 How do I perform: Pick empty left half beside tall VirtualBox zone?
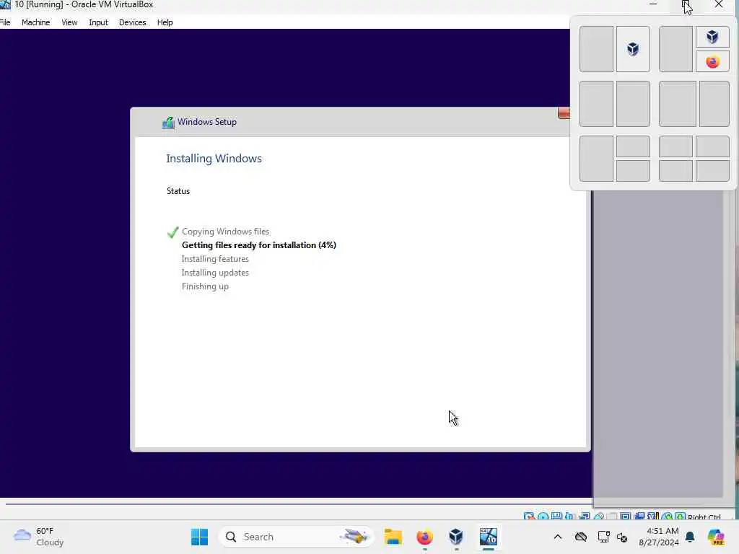[x=596, y=49]
